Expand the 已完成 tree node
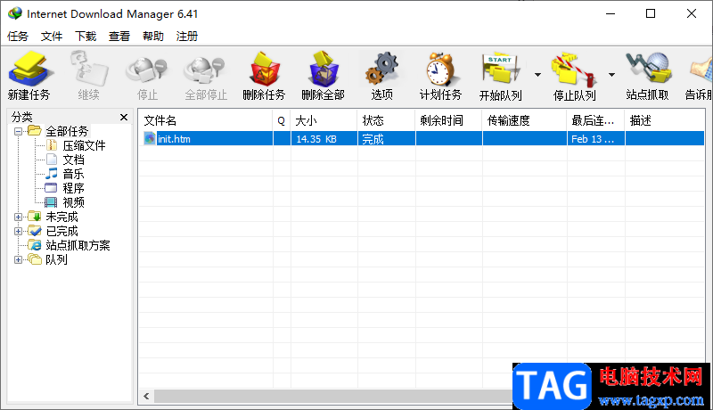713x410 pixels. click(18, 231)
